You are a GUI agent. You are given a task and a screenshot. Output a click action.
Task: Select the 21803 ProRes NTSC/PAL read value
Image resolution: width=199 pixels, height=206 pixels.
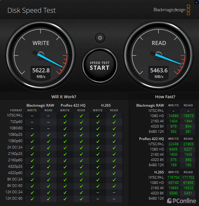[188, 144]
